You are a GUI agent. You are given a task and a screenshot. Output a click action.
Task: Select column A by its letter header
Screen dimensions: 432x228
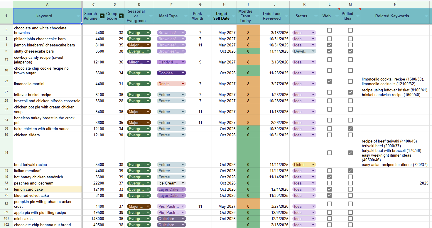pos(48,4)
